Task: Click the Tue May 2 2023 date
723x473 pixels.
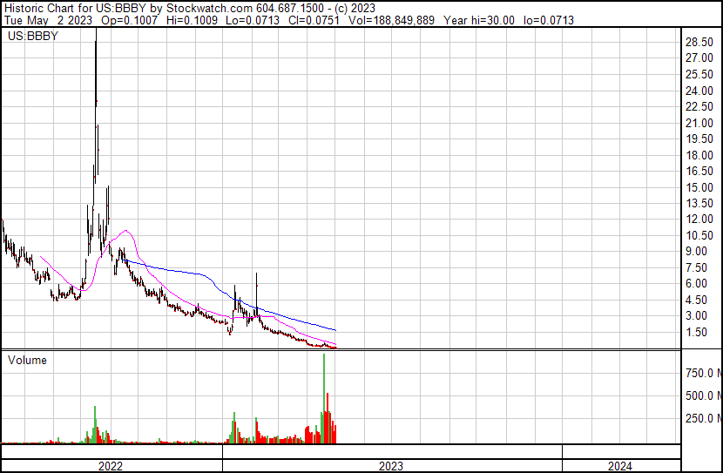Action: coord(49,20)
